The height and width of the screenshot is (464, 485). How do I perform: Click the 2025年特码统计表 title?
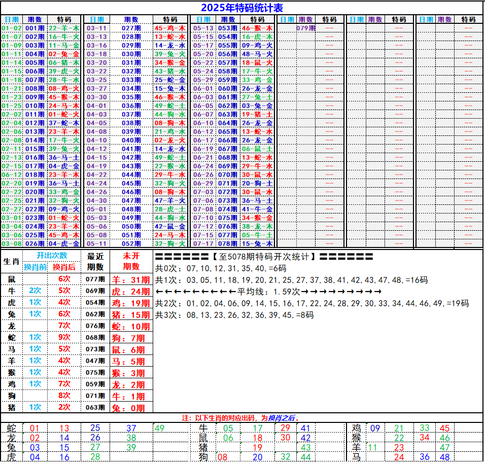(242, 8)
